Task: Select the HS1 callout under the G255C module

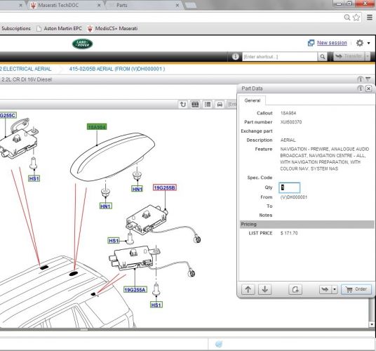Action: [34, 178]
